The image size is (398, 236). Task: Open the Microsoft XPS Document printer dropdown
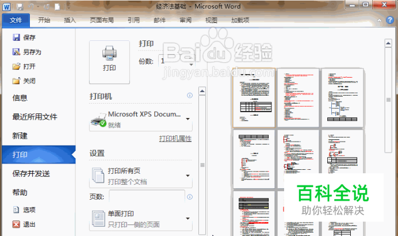pyautogui.click(x=141, y=120)
